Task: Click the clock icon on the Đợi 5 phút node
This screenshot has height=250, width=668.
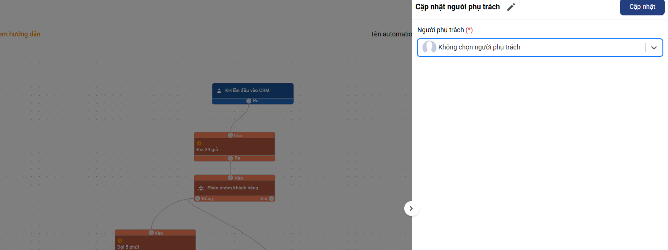Action: 120,241
